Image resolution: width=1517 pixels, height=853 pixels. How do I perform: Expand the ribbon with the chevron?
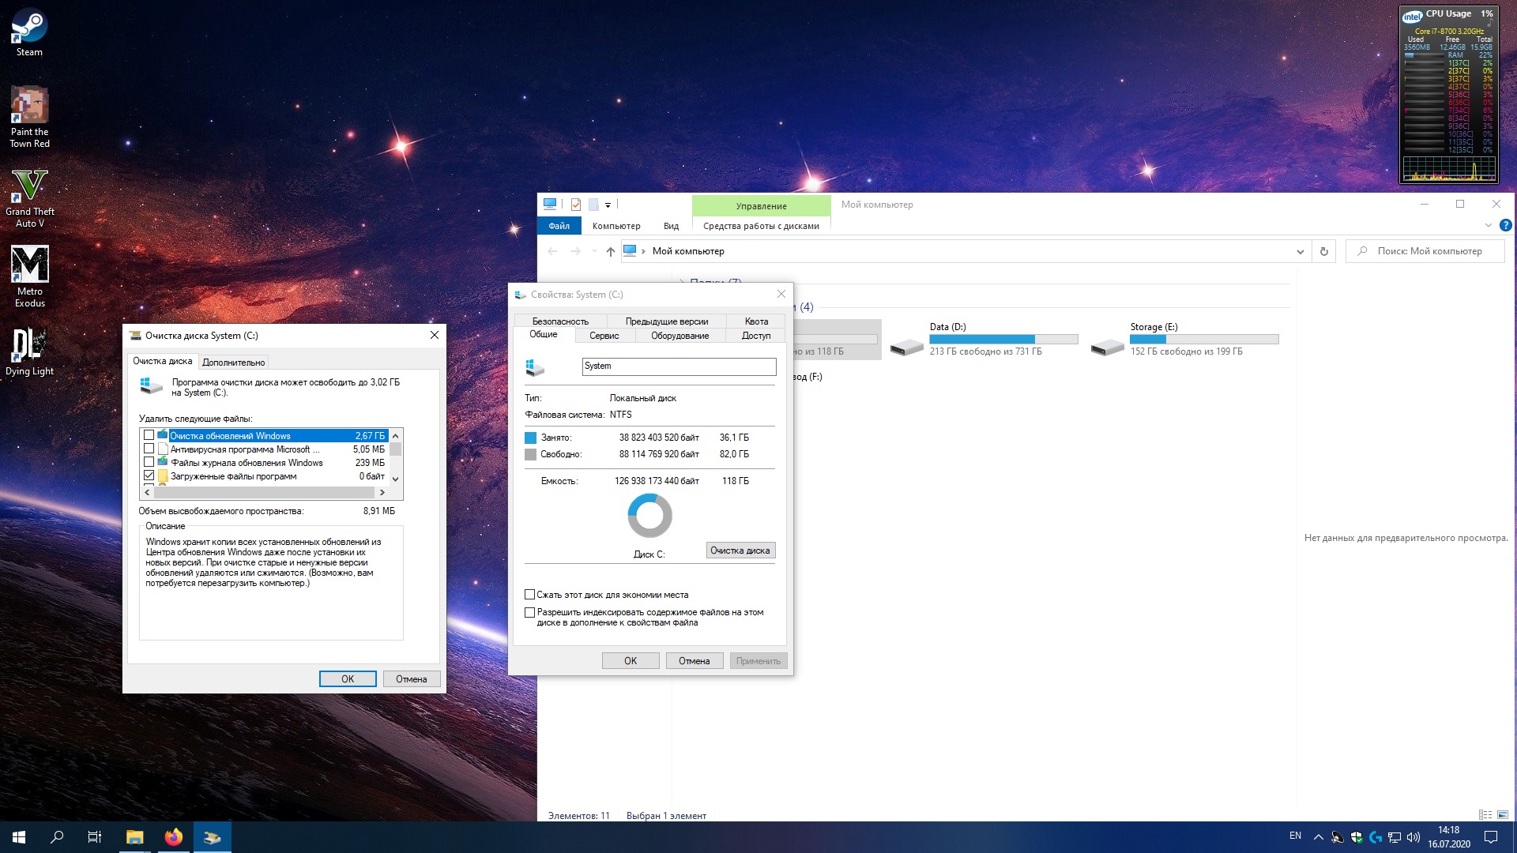[x=1489, y=225]
